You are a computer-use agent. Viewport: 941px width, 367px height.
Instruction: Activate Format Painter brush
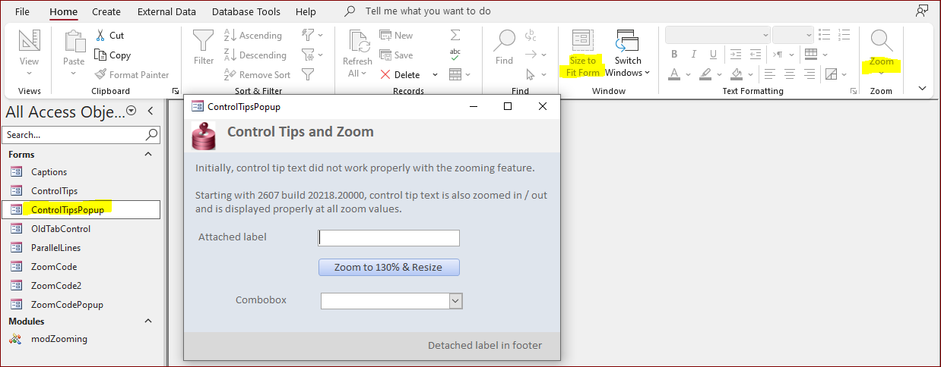tap(132, 75)
